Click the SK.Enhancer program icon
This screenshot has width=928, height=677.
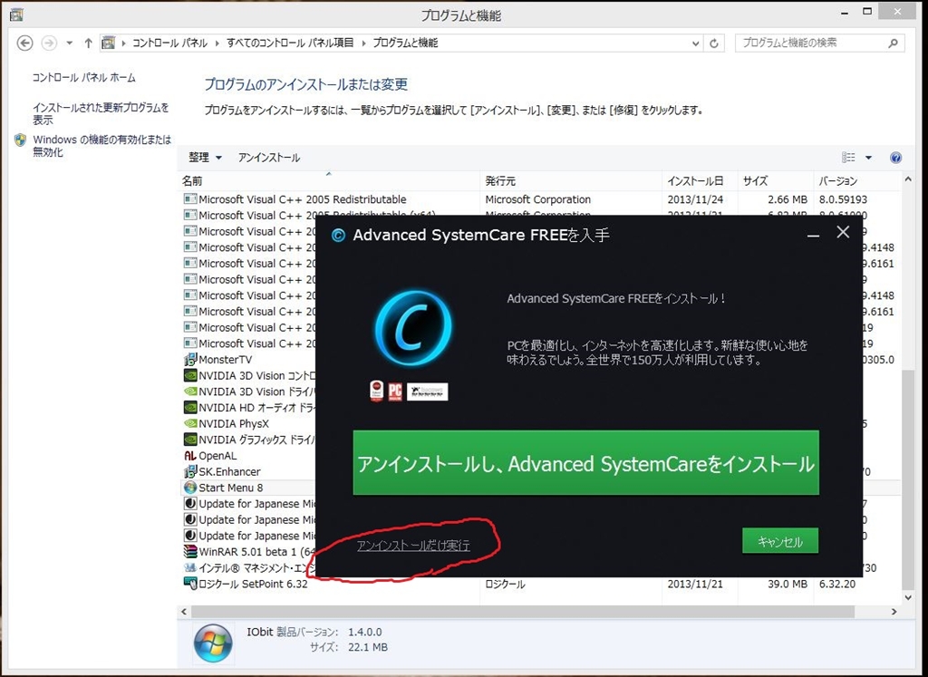190,471
